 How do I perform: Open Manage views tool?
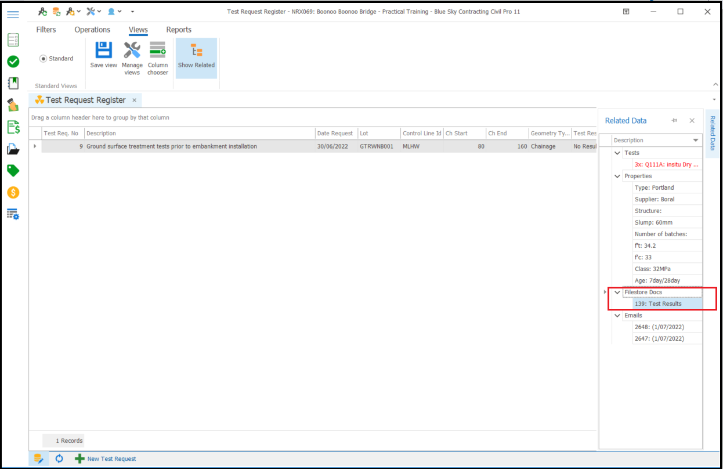pyautogui.click(x=132, y=51)
